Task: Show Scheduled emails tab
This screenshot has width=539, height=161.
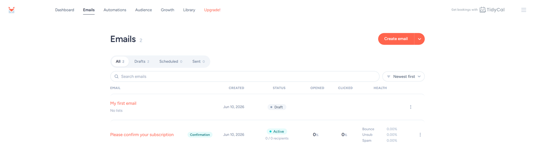Action: point(171,61)
